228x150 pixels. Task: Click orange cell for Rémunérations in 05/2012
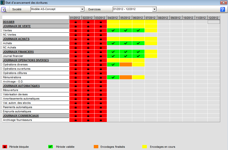point(126,77)
